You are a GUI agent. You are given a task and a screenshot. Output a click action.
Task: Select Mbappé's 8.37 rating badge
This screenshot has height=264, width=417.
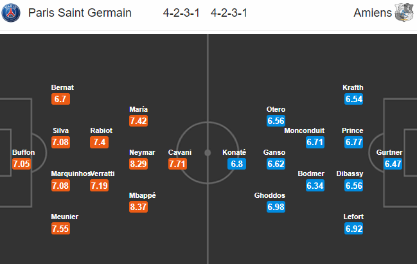coord(139,207)
